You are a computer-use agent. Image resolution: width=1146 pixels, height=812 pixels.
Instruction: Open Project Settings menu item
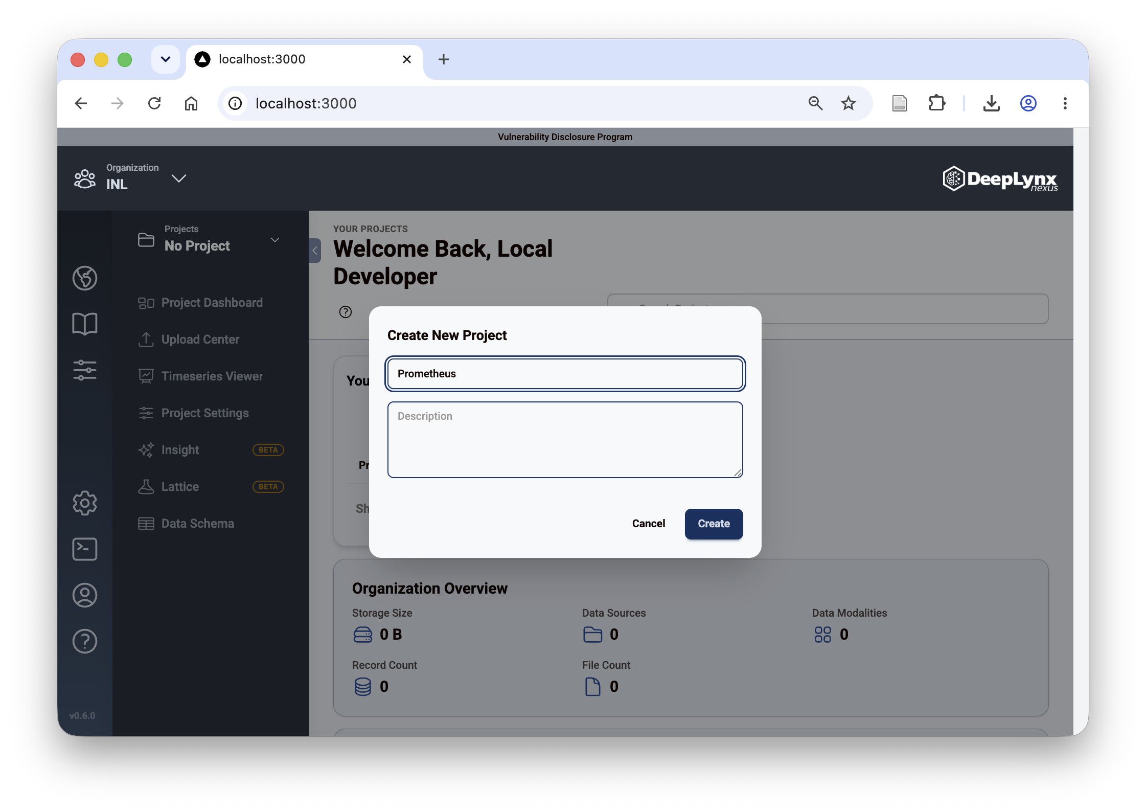(194, 413)
